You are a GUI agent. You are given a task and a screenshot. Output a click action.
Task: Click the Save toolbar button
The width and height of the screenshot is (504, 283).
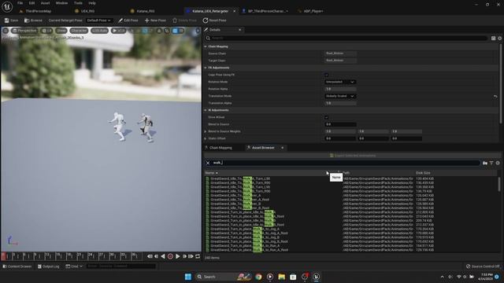(x=11, y=20)
